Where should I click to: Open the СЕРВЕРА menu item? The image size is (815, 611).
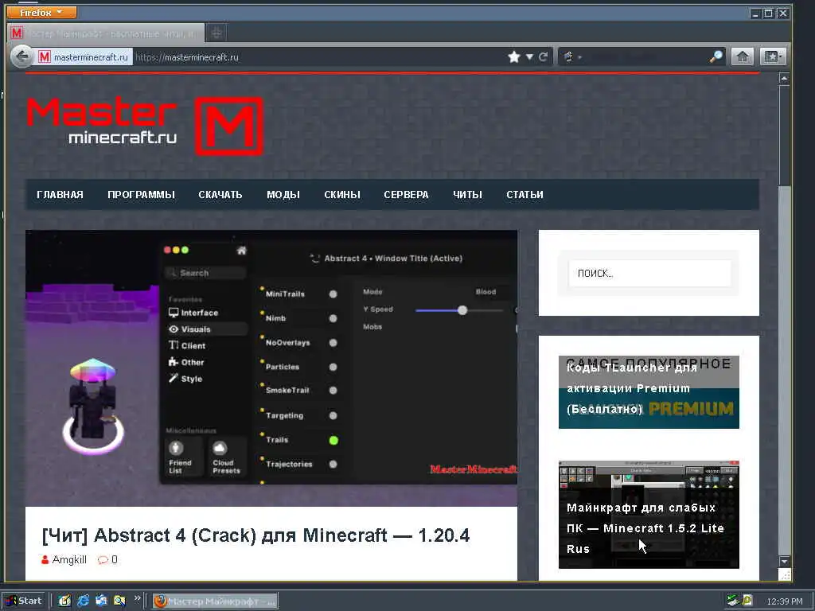407,195
